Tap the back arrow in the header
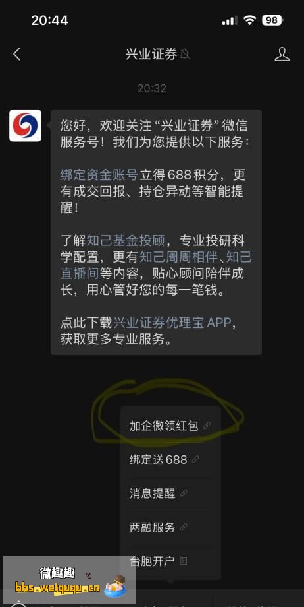Image resolution: width=304 pixels, height=607 pixels. point(16,54)
